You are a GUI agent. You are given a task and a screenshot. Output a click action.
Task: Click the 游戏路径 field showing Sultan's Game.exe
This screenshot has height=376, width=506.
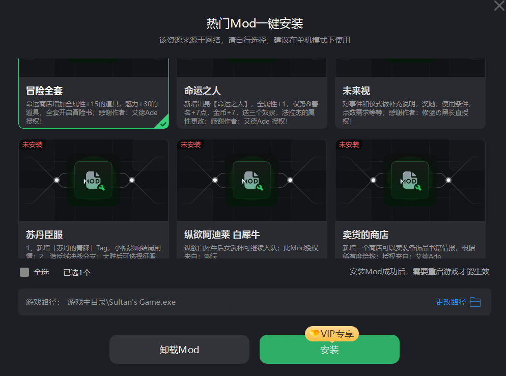[255, 302]
